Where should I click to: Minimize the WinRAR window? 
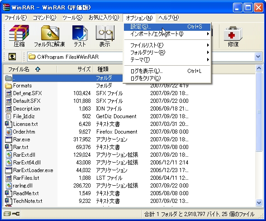pos(237,8)
